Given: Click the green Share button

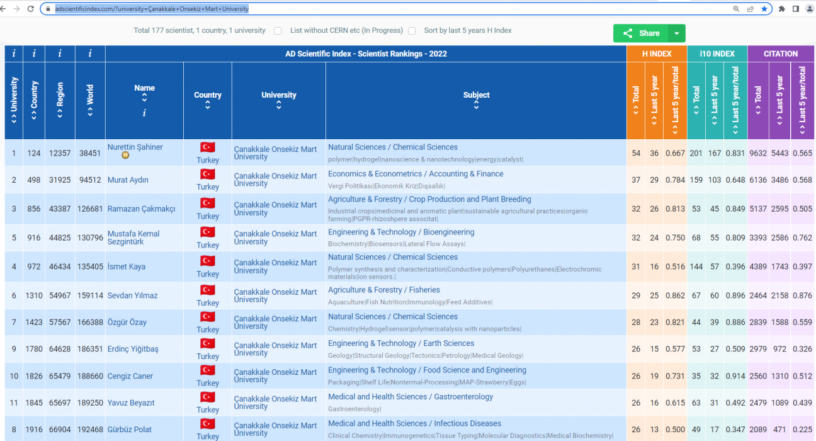Looking at the screenshot, I should pyautogui.click(x=641, y=33).
